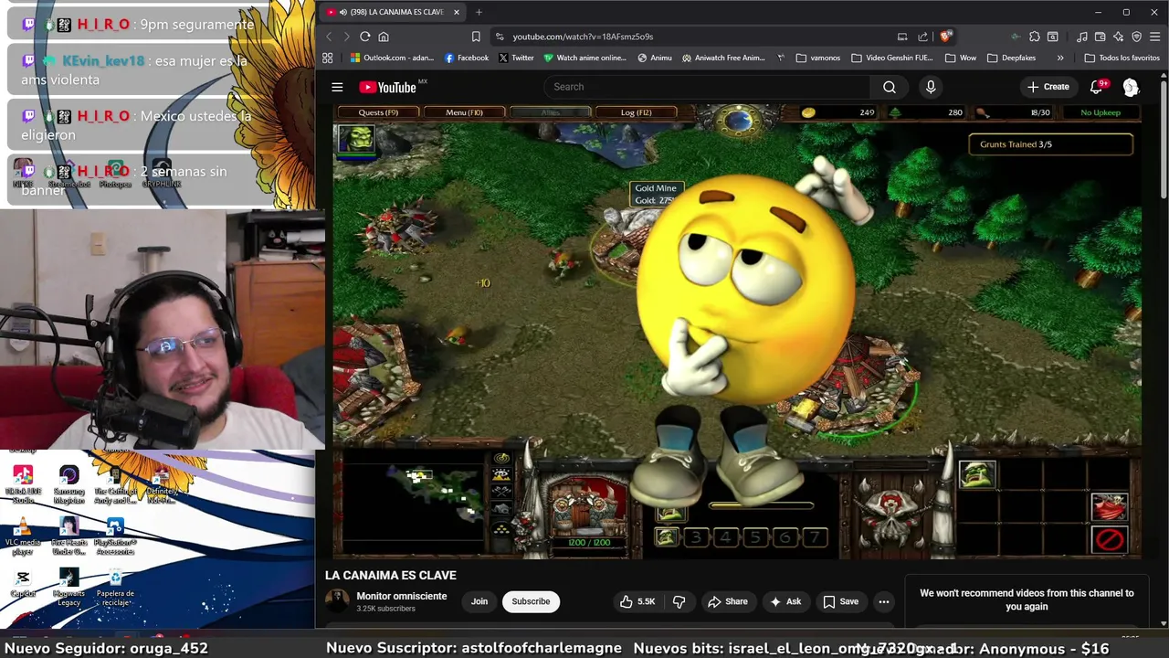Click the Join channel button
1169x658 pixels.
(x=479, y=601)
